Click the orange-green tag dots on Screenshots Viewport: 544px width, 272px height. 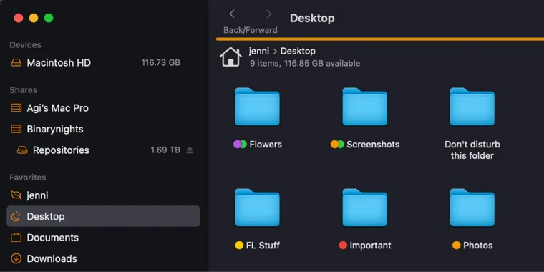pos(337,145)
